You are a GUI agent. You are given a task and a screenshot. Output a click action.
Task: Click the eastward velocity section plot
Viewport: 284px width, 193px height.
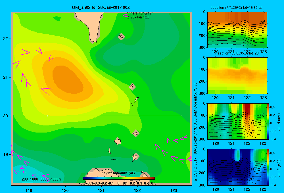point(237,167)
